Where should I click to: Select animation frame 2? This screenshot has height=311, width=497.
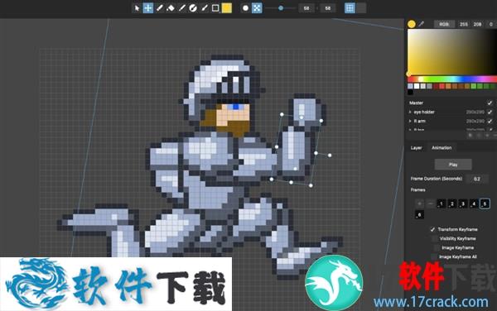pyautogui.click(x=452, y=203)
